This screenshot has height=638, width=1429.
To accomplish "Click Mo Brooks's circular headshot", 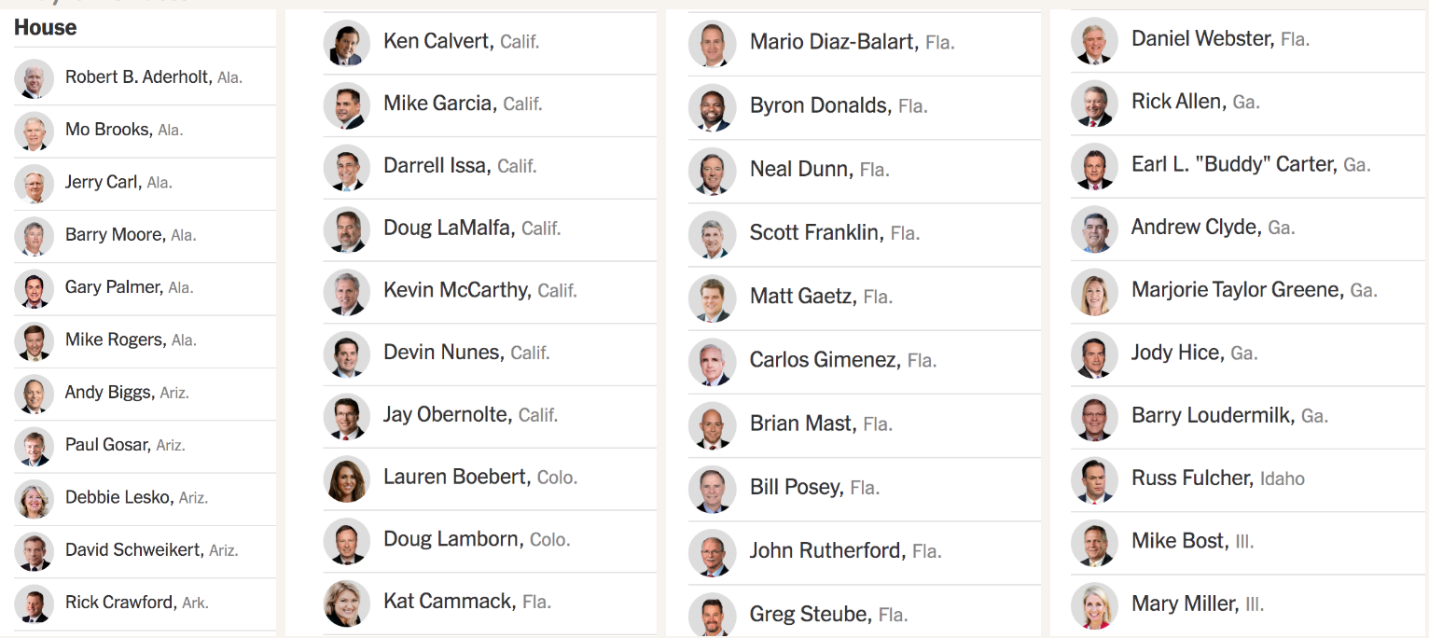I will [x=35, y=131].
